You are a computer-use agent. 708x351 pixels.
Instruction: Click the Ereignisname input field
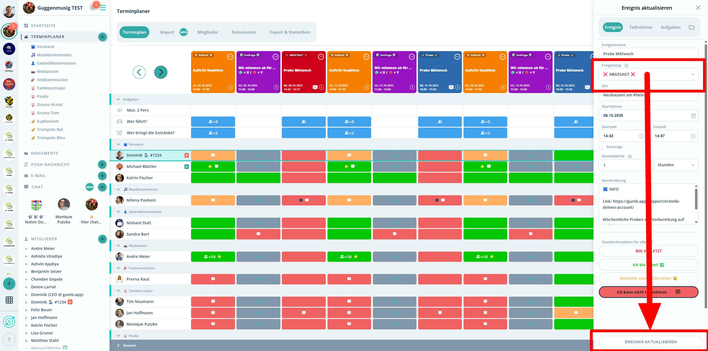[x=648, y=54]
